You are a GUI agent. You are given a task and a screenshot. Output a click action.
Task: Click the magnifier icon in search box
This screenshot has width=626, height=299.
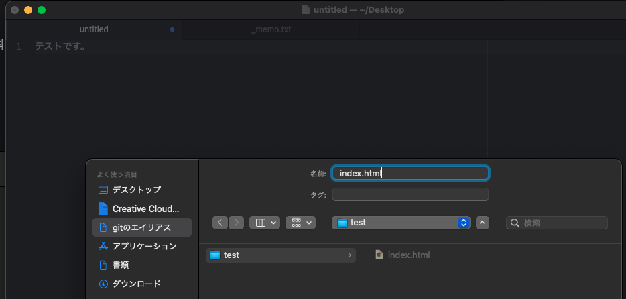515,223
